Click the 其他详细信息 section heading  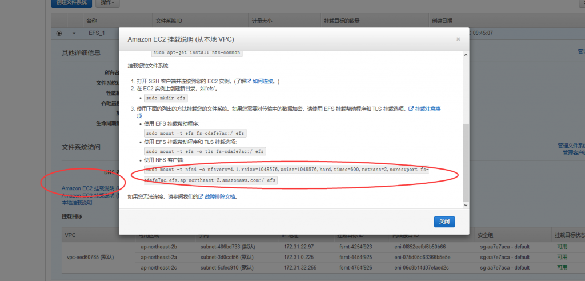click(81, 53)
